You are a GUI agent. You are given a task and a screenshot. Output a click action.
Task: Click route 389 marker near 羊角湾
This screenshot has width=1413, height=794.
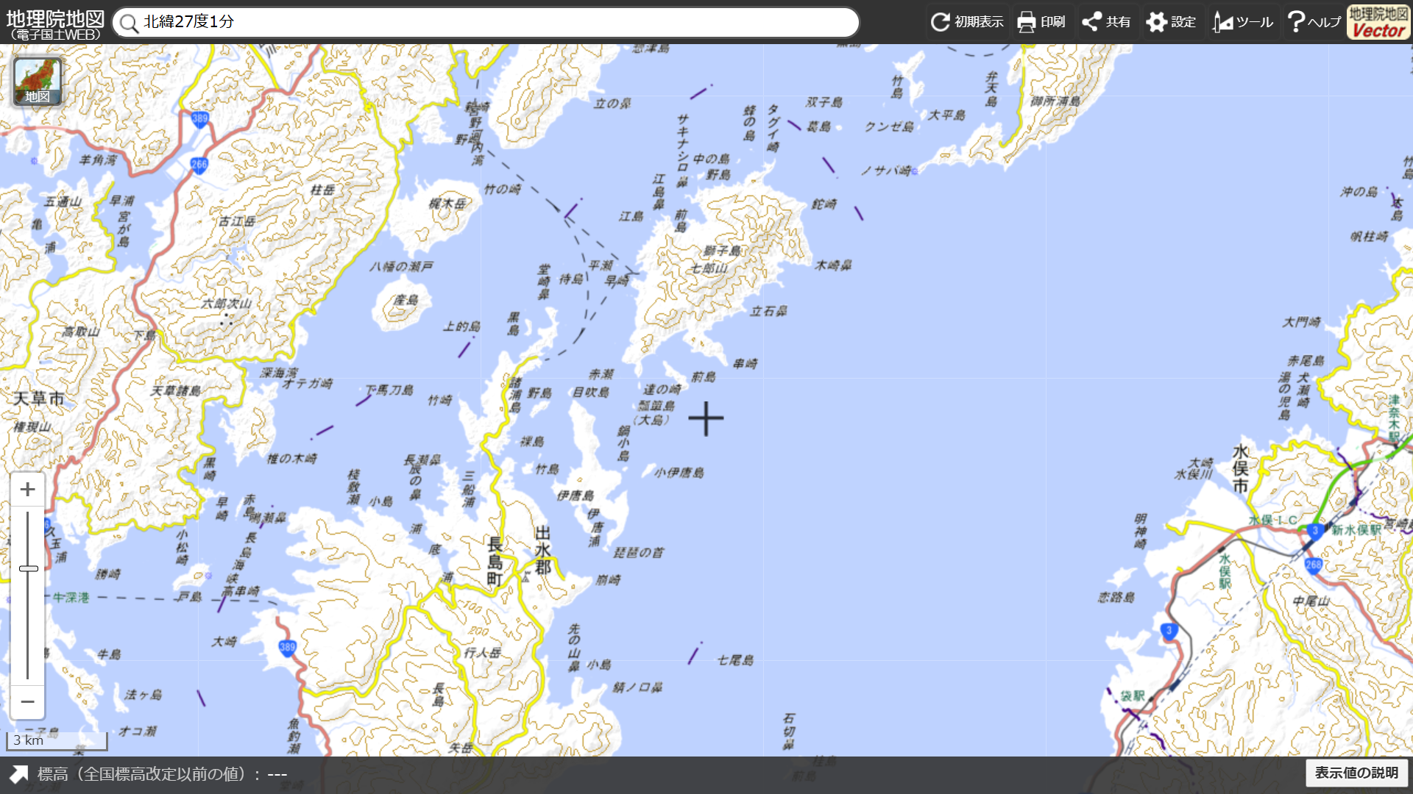(x=199, y=118)
